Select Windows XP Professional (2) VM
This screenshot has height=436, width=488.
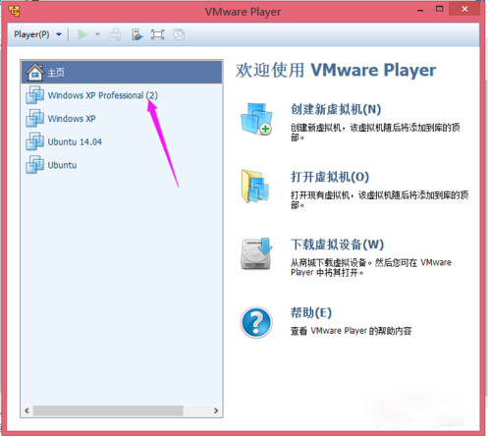pyautogui.click(x=122, y=95)
